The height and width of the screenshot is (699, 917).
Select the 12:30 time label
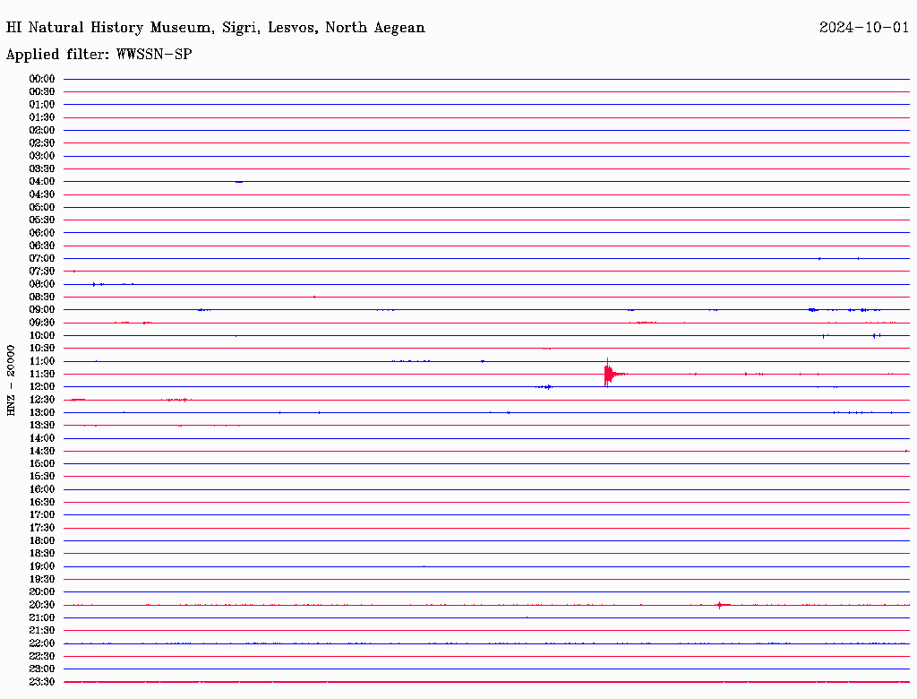pos(42,399)
